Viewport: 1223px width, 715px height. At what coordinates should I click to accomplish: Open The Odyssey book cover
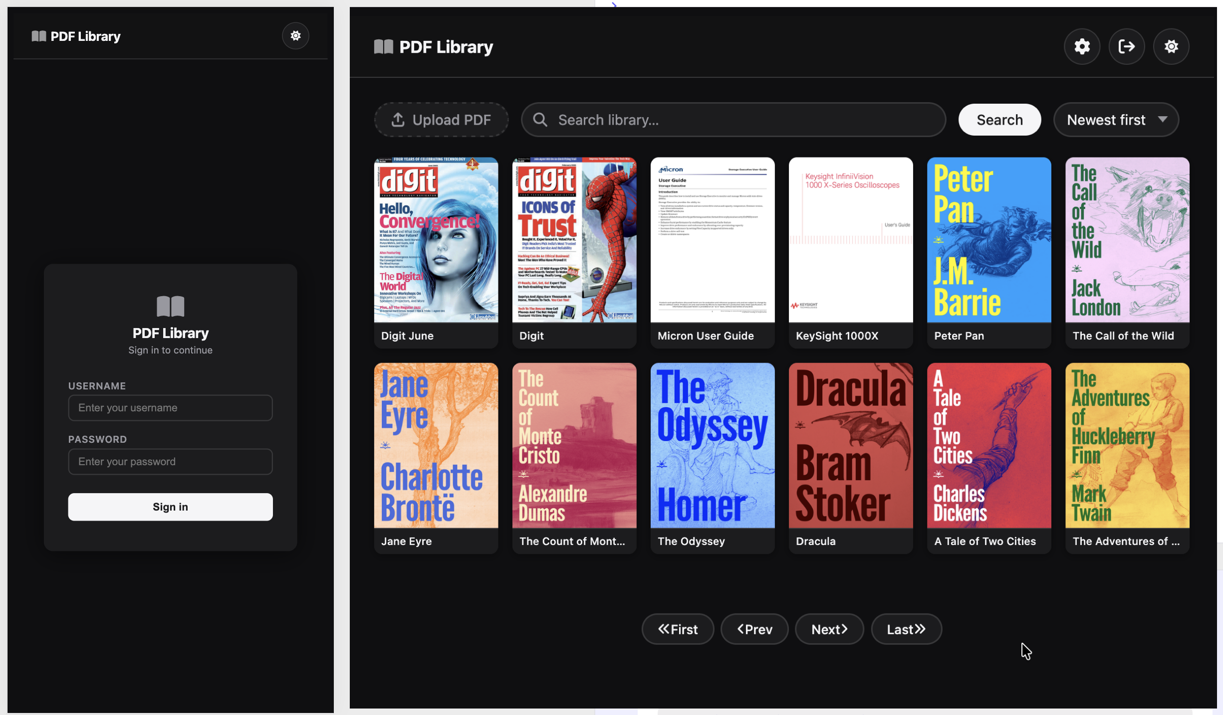pos(713,445)
